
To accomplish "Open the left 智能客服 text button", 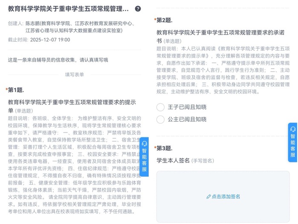I will [x=145, y=160].
